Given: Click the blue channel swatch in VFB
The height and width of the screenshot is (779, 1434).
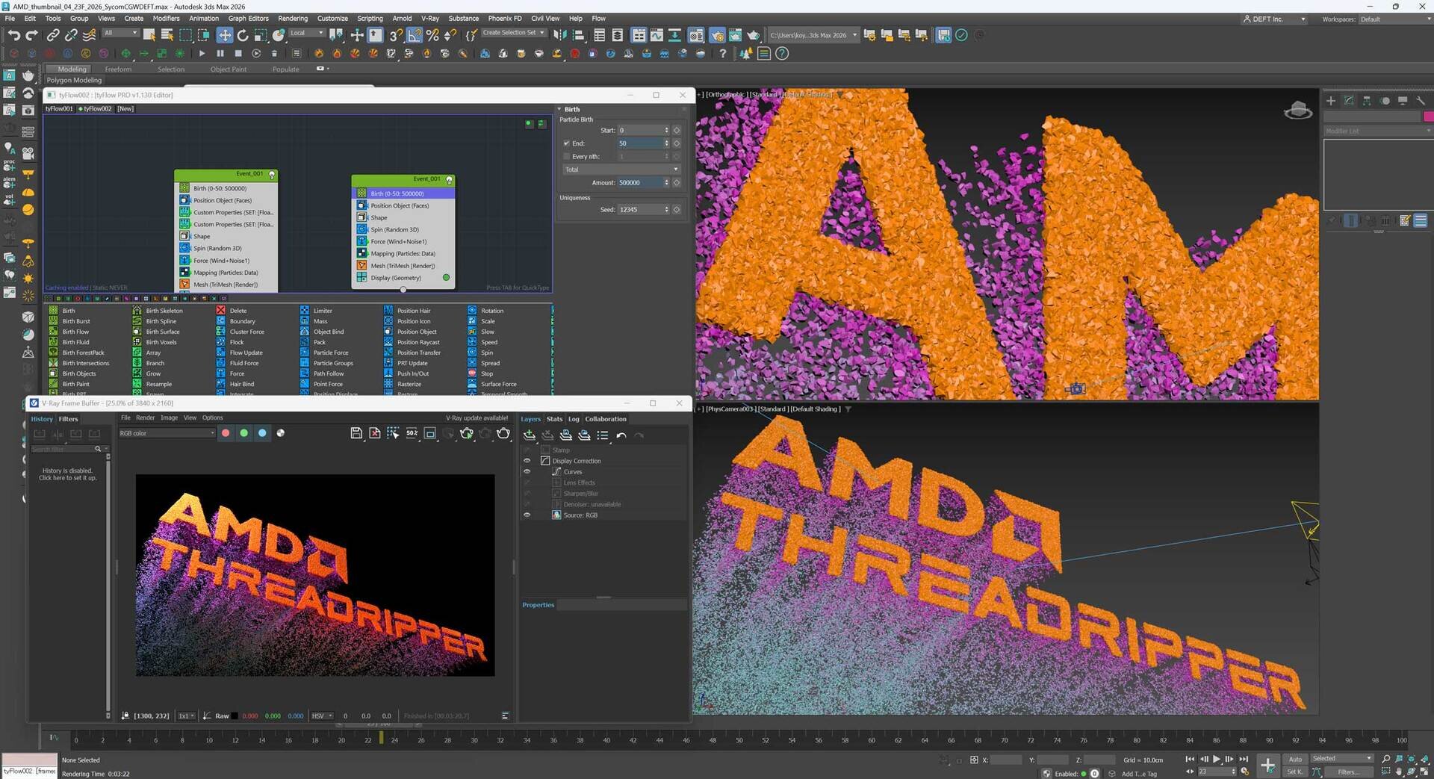Looking at the screenshot, I should point(262,433).
